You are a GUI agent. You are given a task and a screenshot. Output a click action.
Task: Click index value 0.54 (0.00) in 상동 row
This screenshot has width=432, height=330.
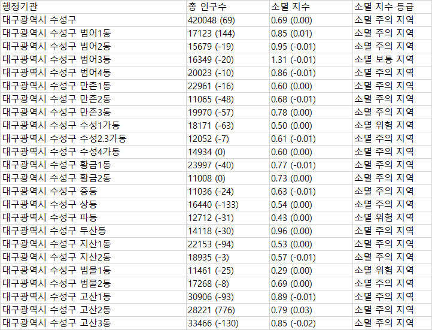(x=291, y=205)
